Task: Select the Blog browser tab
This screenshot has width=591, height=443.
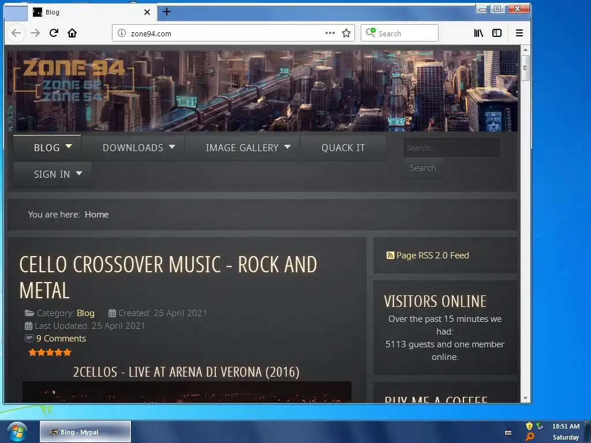Action: click(x=92, y=12)
